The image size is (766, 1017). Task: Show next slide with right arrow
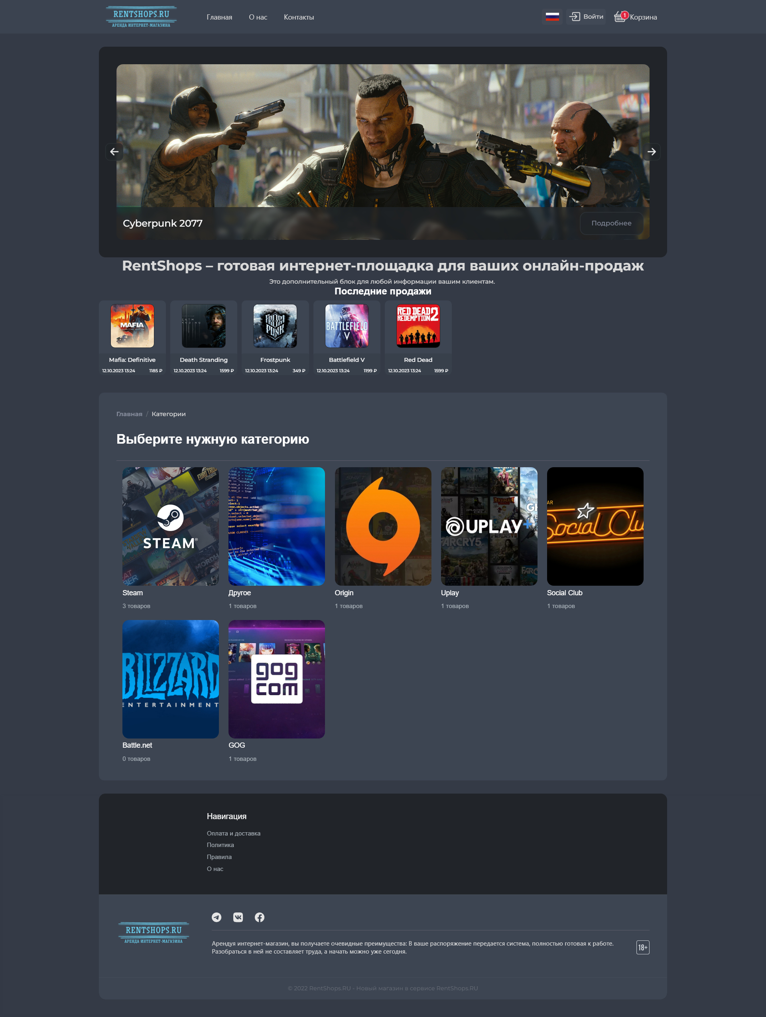click(x=652, y=152)
